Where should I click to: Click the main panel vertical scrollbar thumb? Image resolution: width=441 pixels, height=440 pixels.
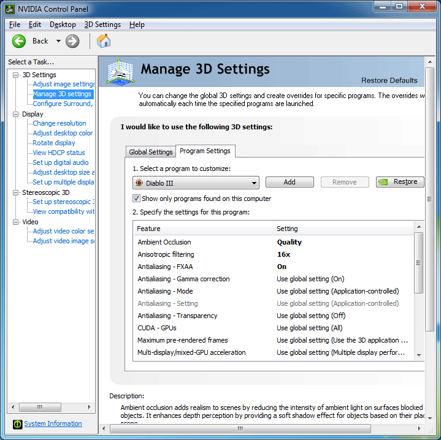pos(429,200)
